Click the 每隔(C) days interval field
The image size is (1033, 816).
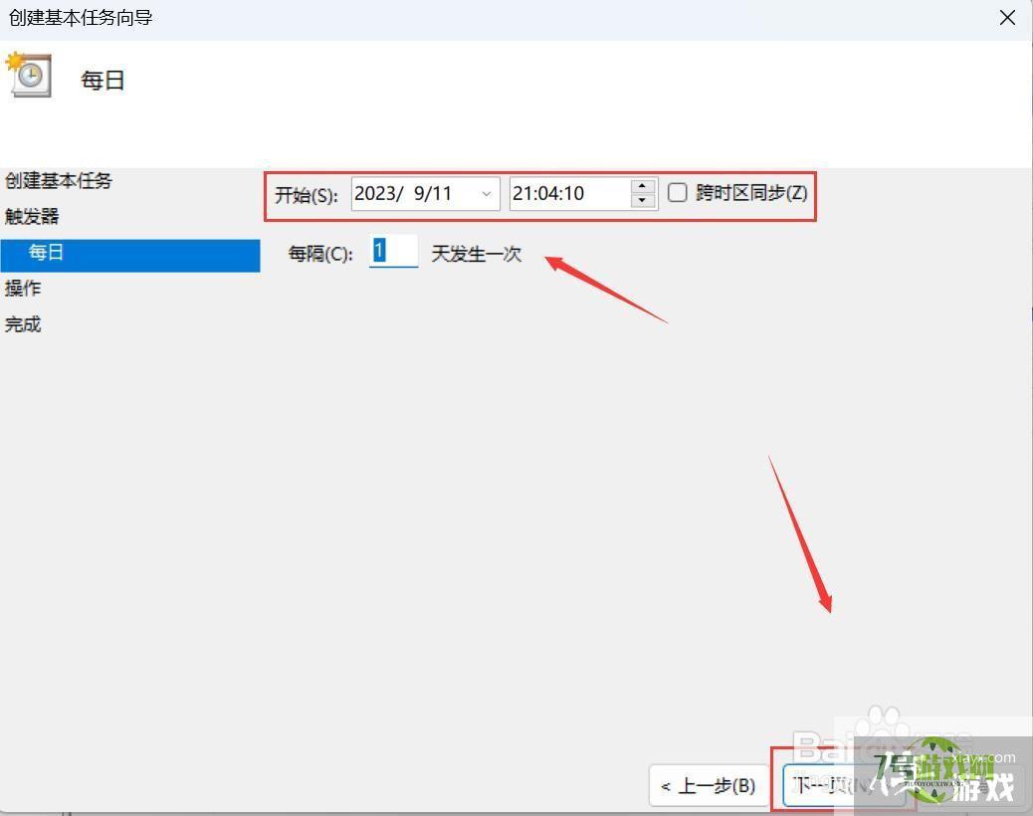393,251
